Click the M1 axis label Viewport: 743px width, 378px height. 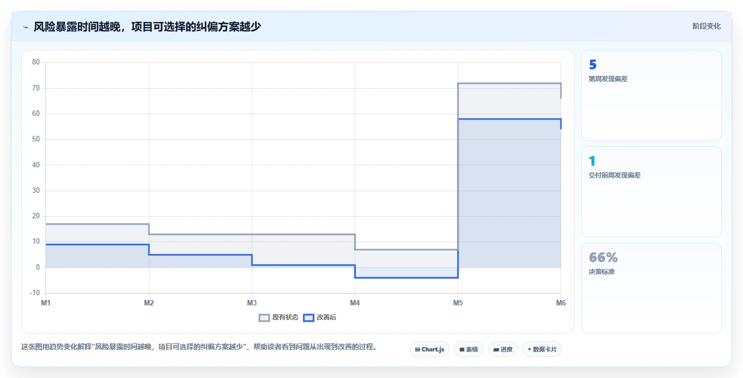[45, 303]
